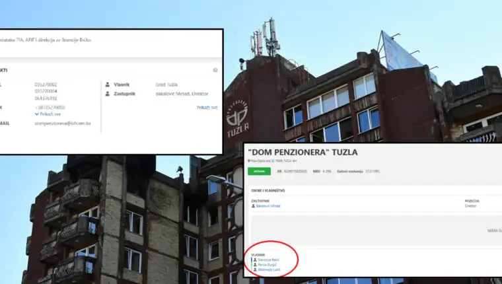Open owner link Perica Burgić
Image resolution: width=502 pixels, height=284 pixels.
coord(268,265)
